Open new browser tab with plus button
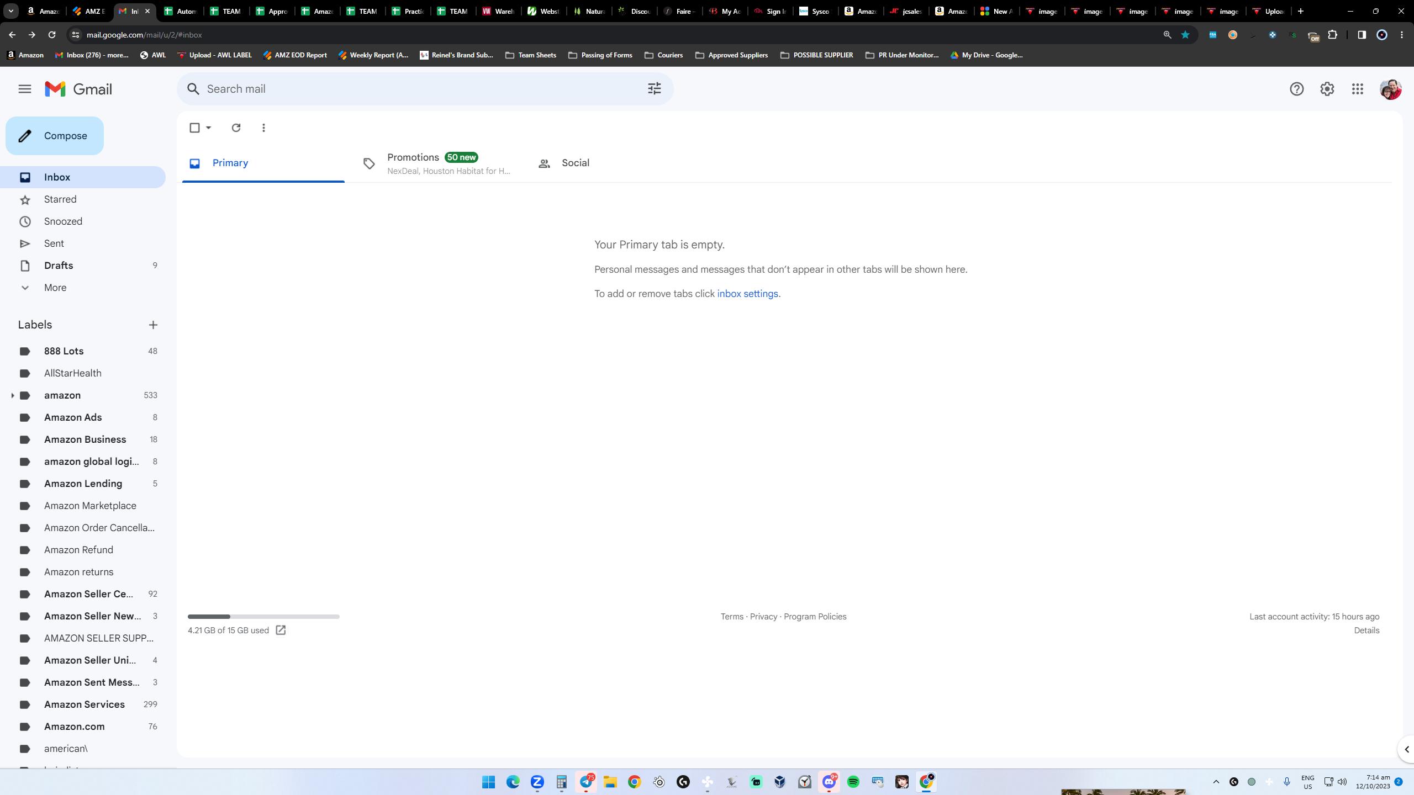The width and height of the screenshot is (1414, 795). pyautogui.click(x=1300, y=11)
